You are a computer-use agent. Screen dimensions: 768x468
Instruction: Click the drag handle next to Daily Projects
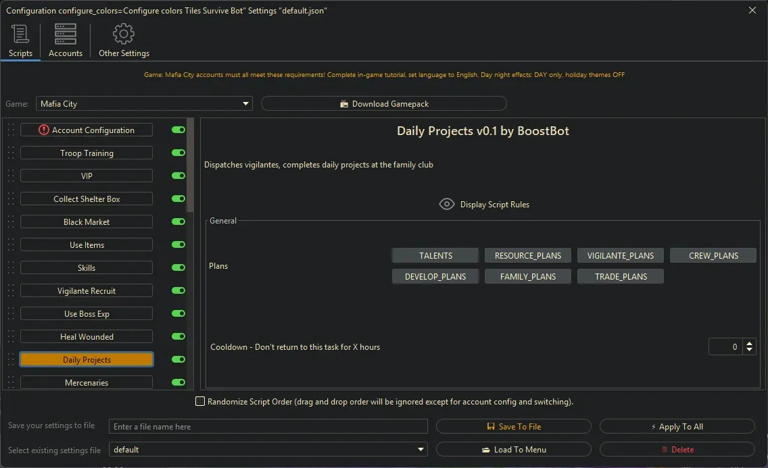point(11,360)
